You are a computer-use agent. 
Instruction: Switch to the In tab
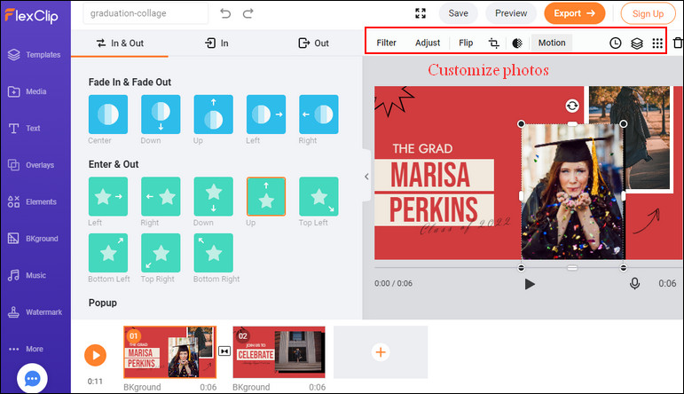[216, 43]
